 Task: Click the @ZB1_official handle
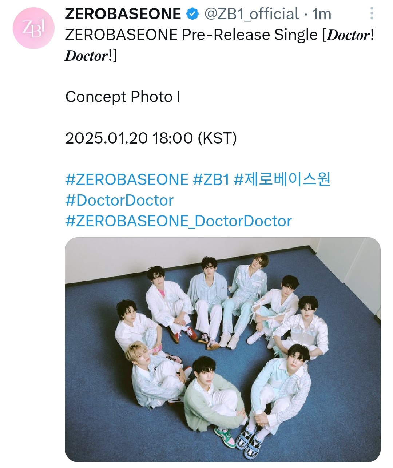pos(252,14)
